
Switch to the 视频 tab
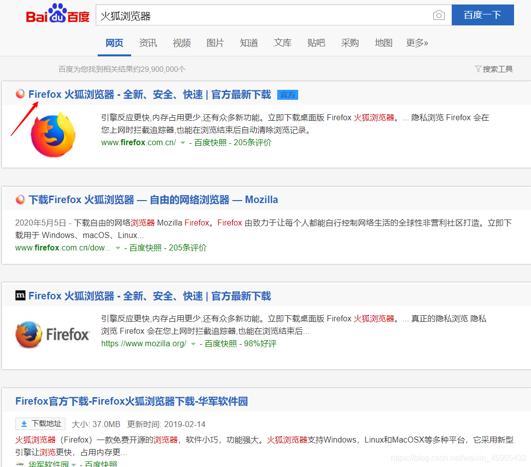click(182, 43)
